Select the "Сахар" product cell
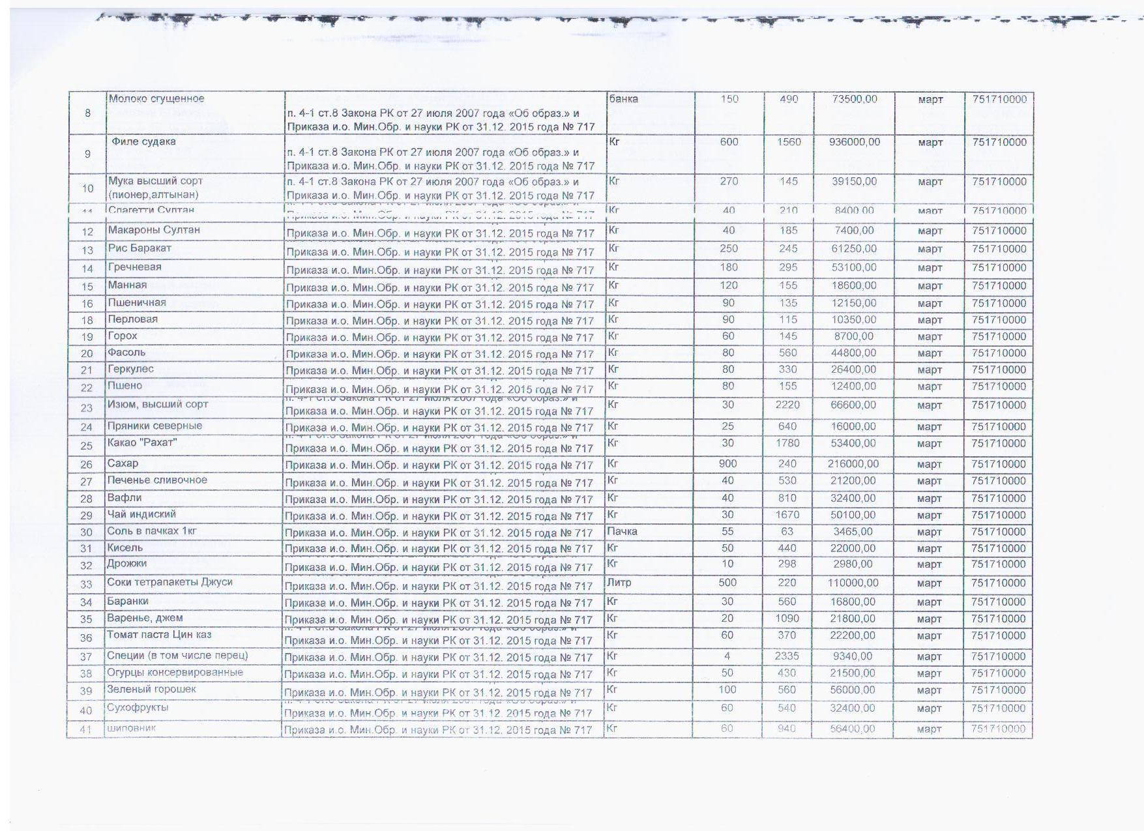The height and width of the screenshot is (831, 1144). tap(194, 464)
